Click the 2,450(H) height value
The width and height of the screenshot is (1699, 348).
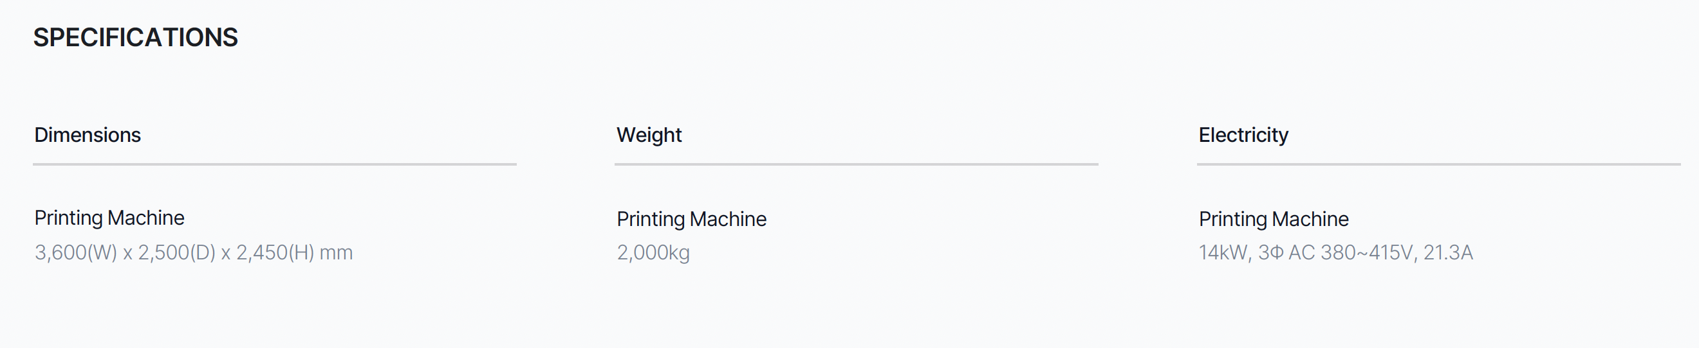pyautogui.click(x=275, y=252)
